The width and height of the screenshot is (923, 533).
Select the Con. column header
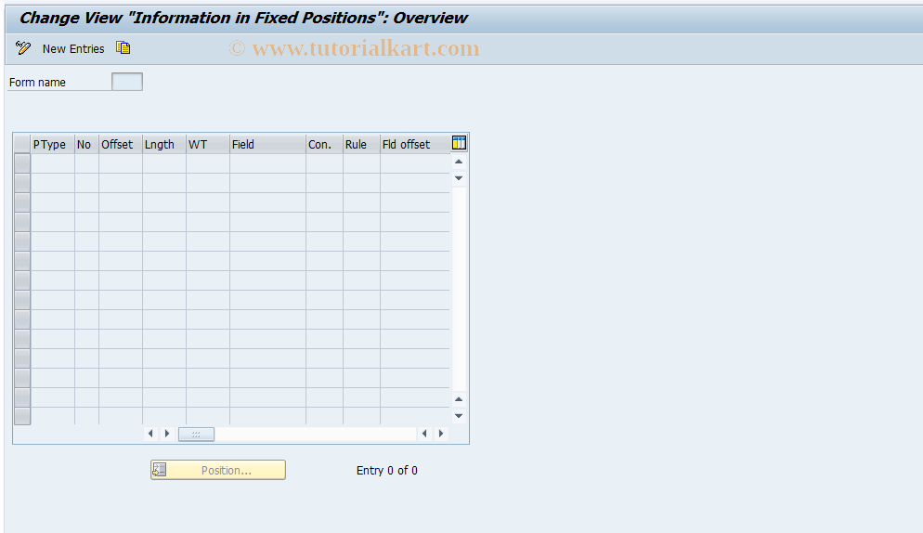(324, 144)
